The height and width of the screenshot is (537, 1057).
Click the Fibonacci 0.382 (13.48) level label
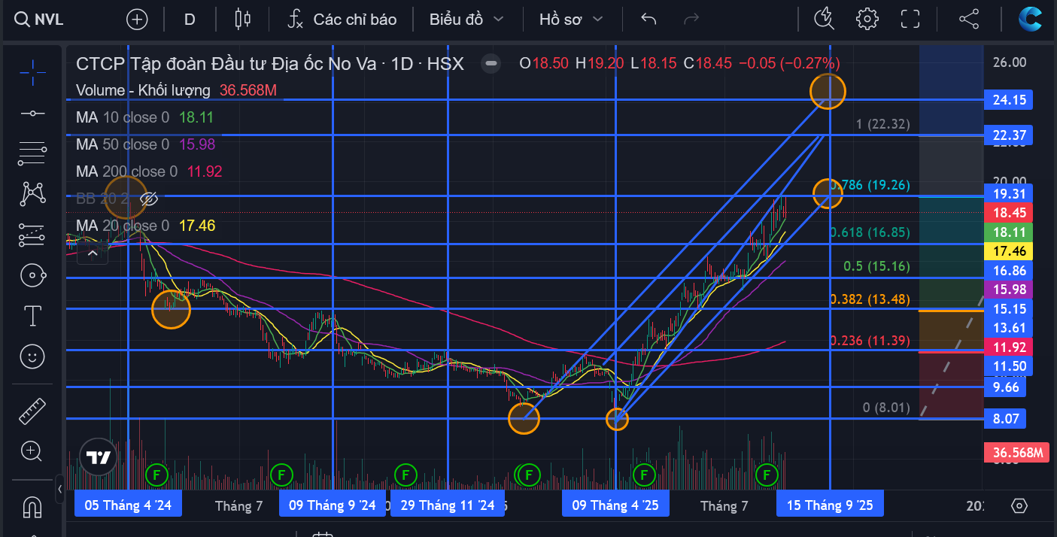tap(870, 299)
